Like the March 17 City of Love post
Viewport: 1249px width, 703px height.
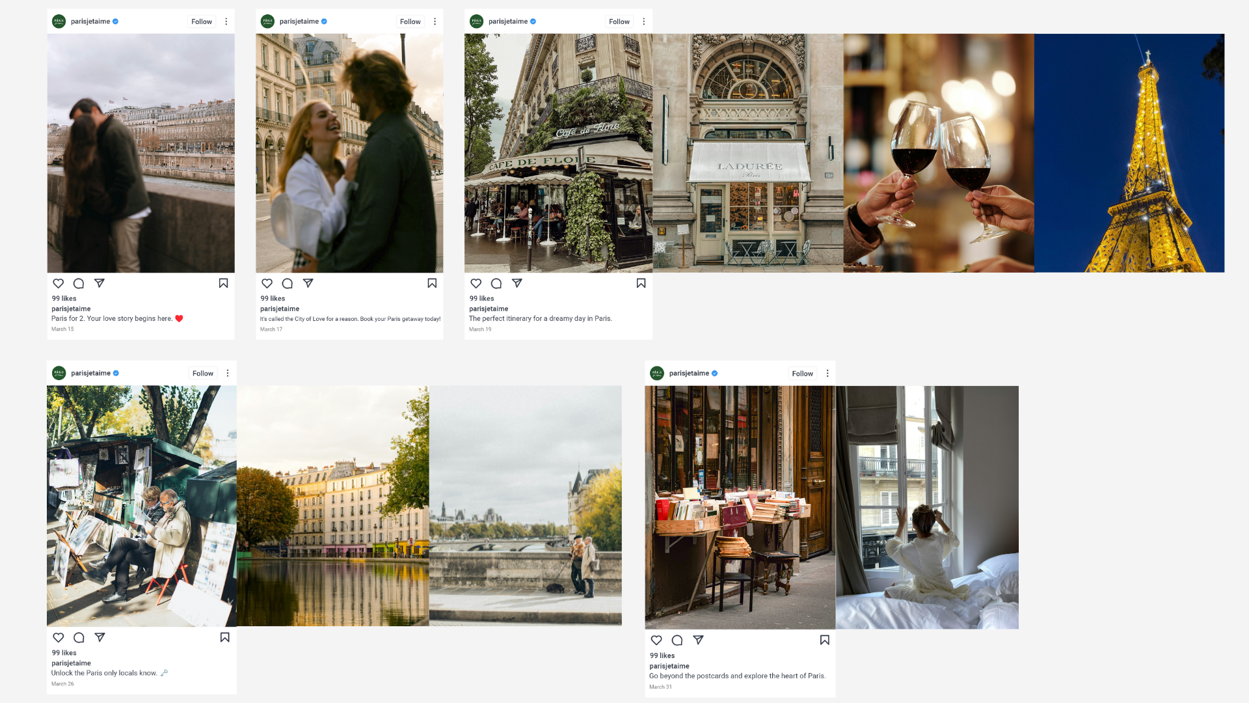[267, 283]
